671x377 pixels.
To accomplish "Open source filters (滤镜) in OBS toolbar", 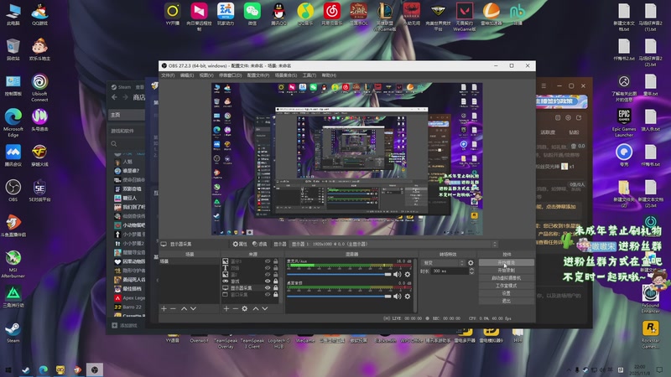I will tap(259, 244).
